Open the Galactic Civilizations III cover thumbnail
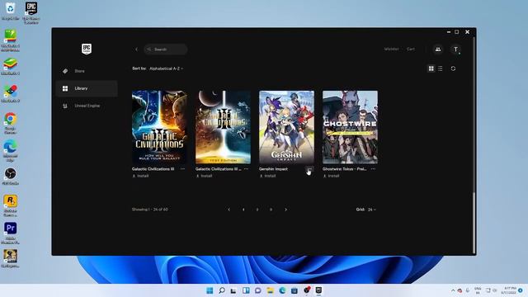Image resolution: width=528 pixels, height=297 pixels. [159, 127]
